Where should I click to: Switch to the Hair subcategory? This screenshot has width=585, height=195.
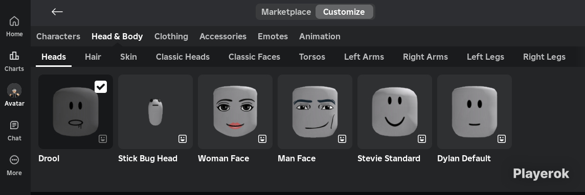click(x=93, y=57)
